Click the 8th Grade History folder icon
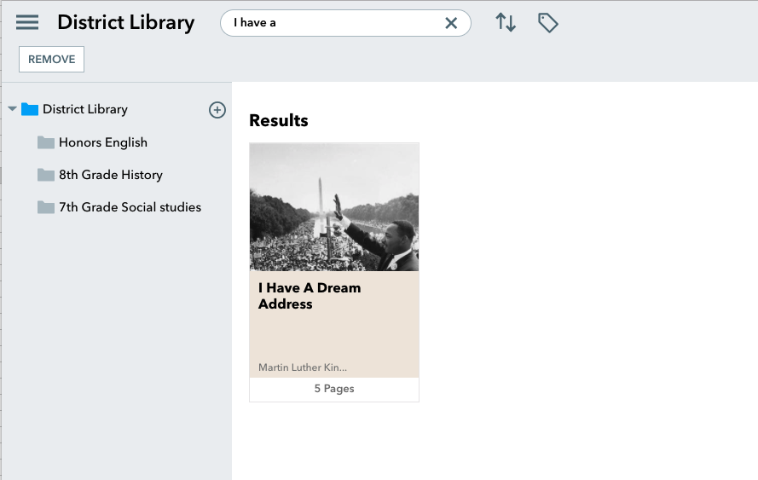The width and height of the screenshot is (758, 480). (46, 175)
